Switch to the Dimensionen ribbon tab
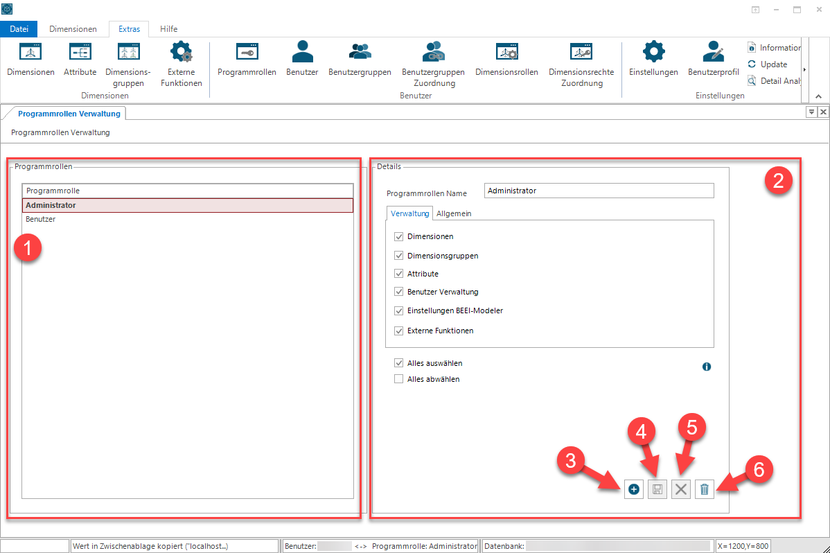The width and height of the screenshot is (830, 553). coord(73,29)
